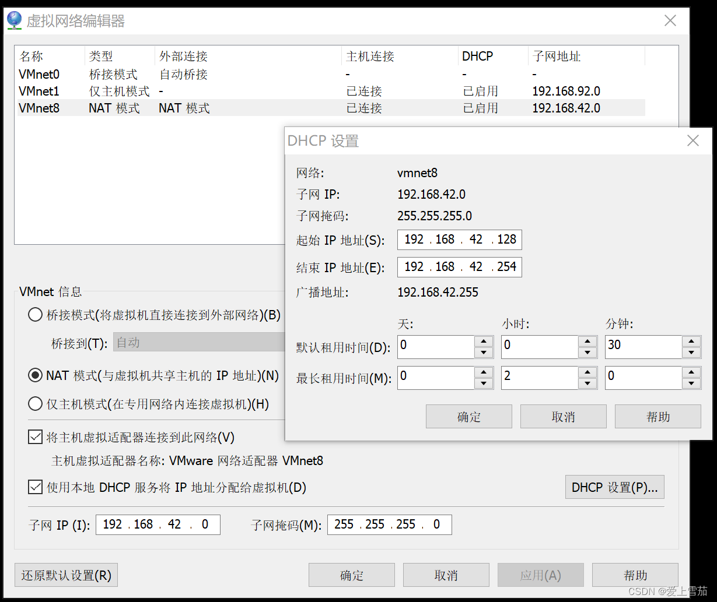This screenshot has width=717, height=602.
Task: Select 桥接模式 radio button
Action: (x=35, y=315)
